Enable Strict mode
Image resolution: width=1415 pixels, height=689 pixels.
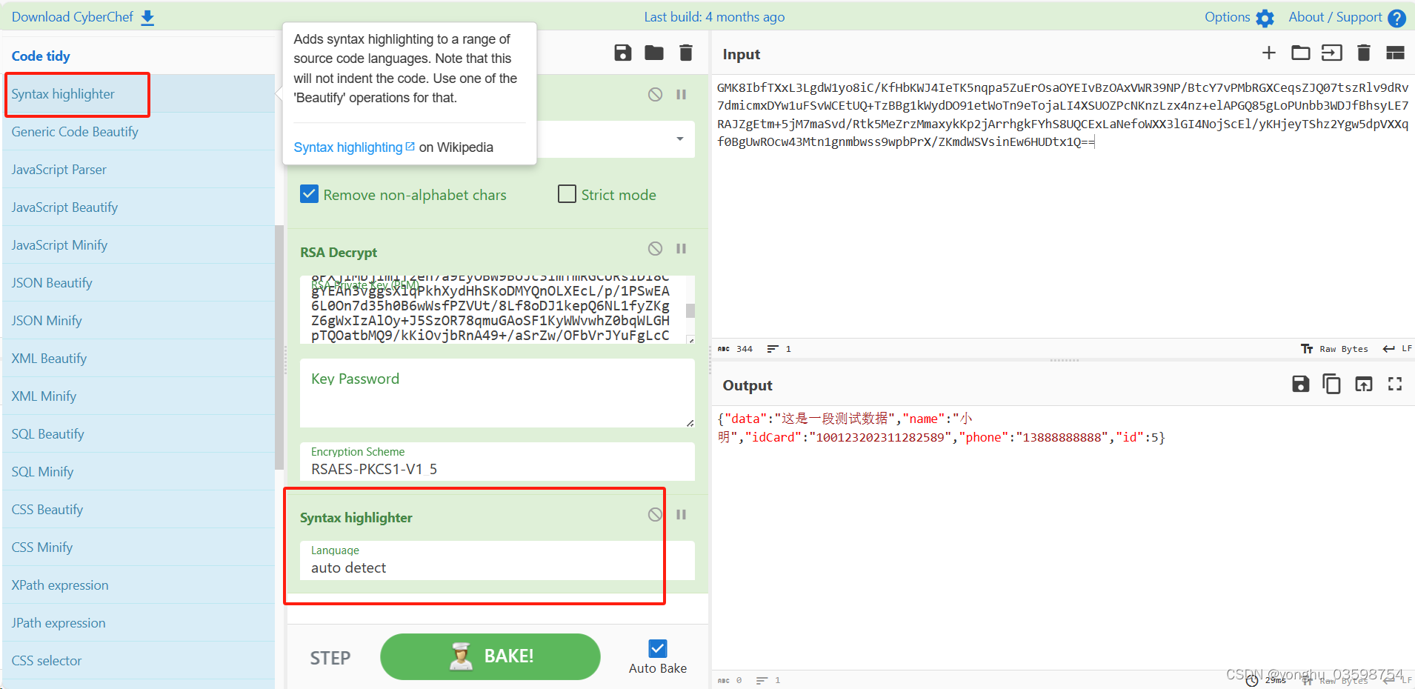pyautogui.click(x=567, y=194)
